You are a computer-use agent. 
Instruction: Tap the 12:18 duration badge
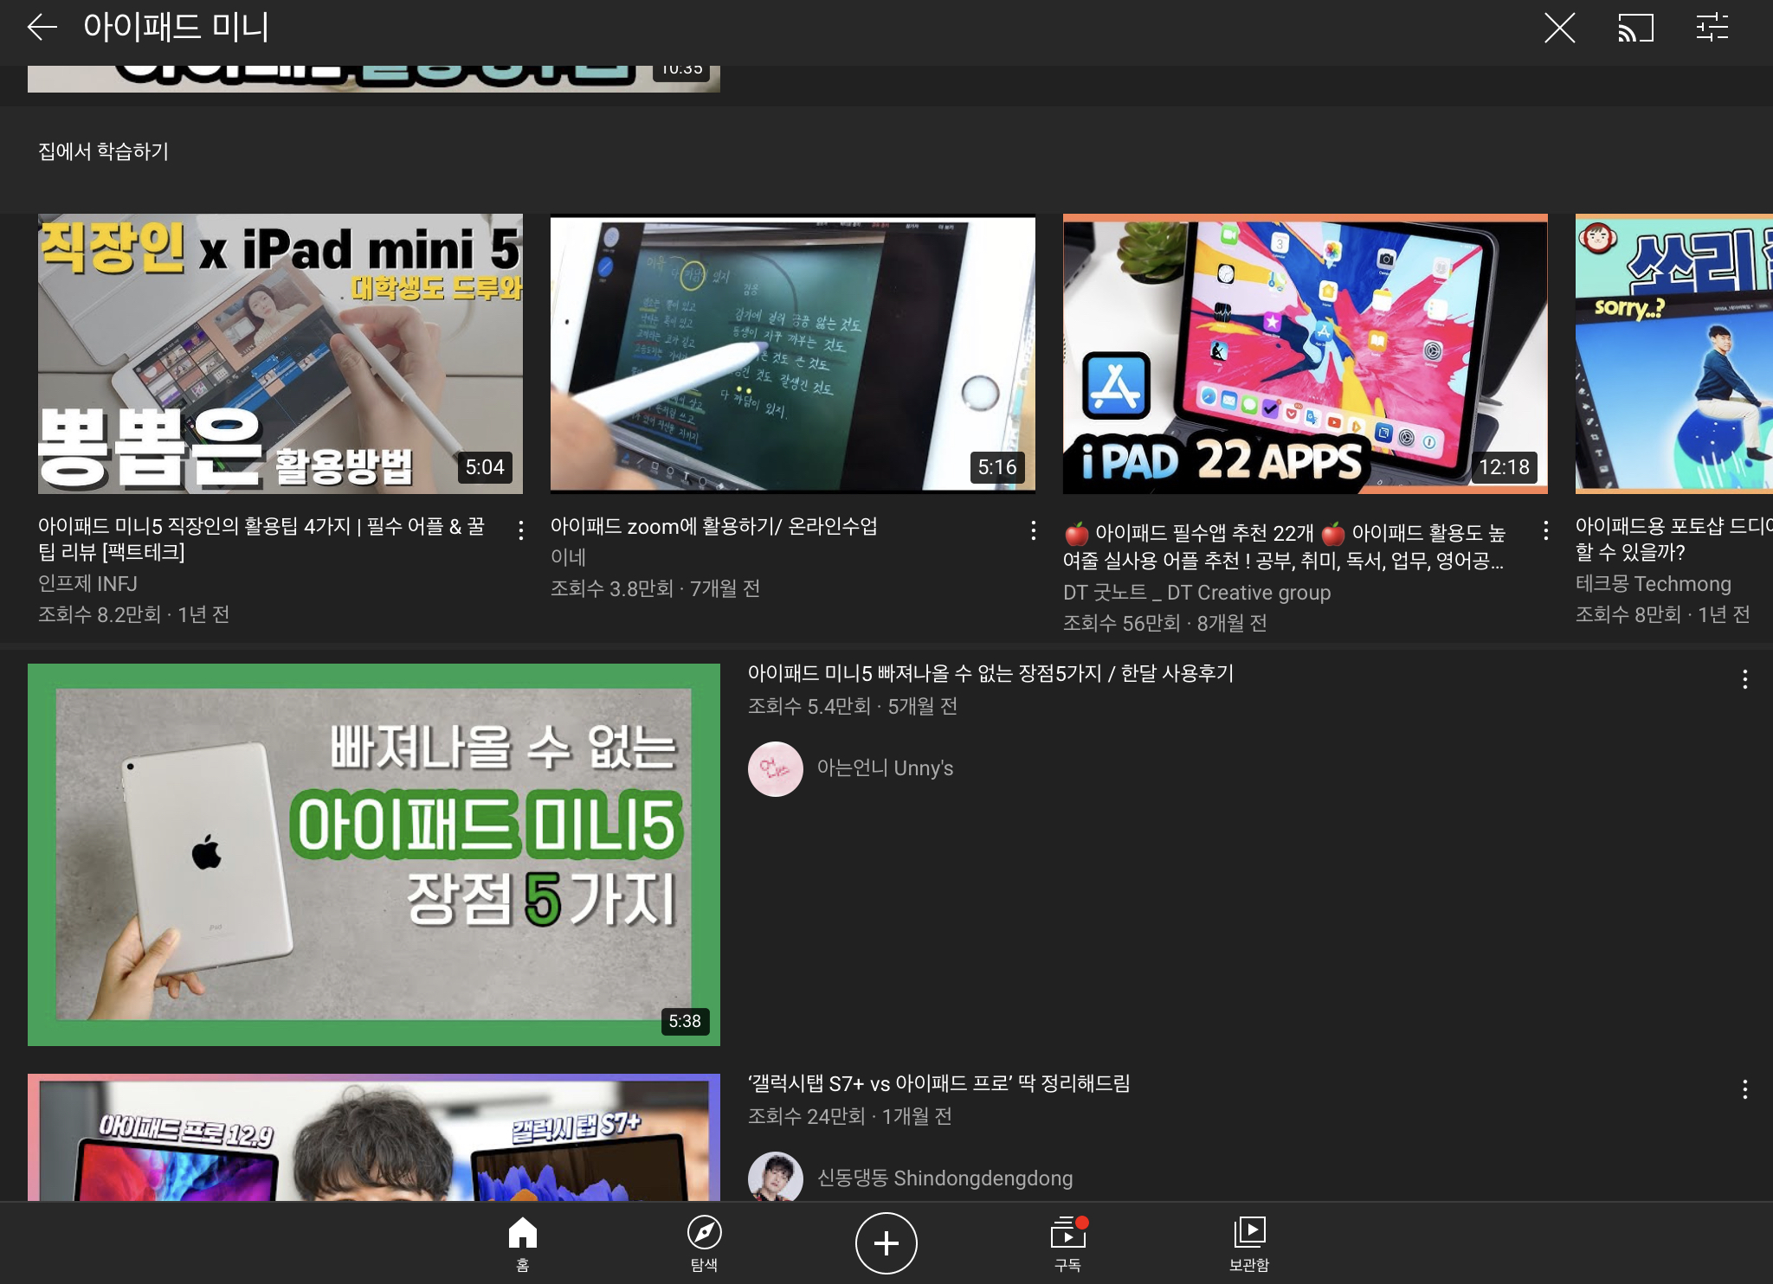click(x=1505, y=467)
